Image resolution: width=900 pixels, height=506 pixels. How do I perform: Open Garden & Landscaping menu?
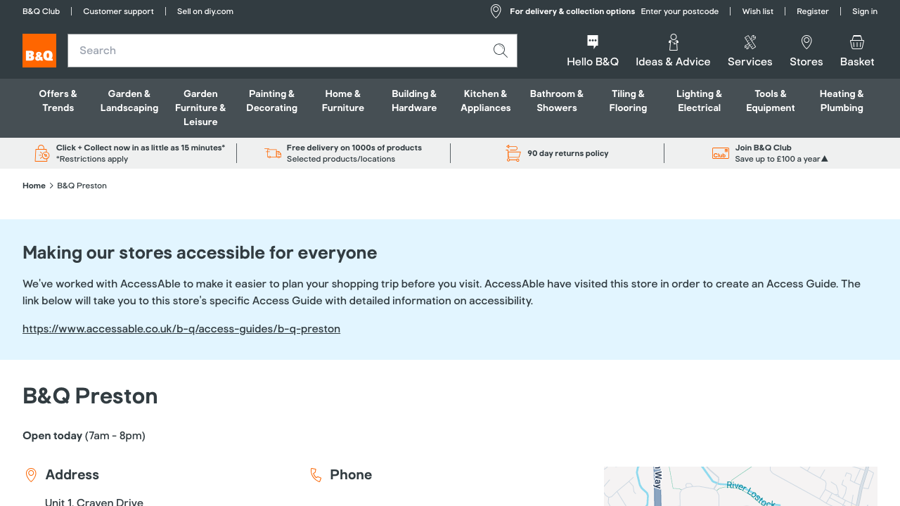[x=129, y=100]
